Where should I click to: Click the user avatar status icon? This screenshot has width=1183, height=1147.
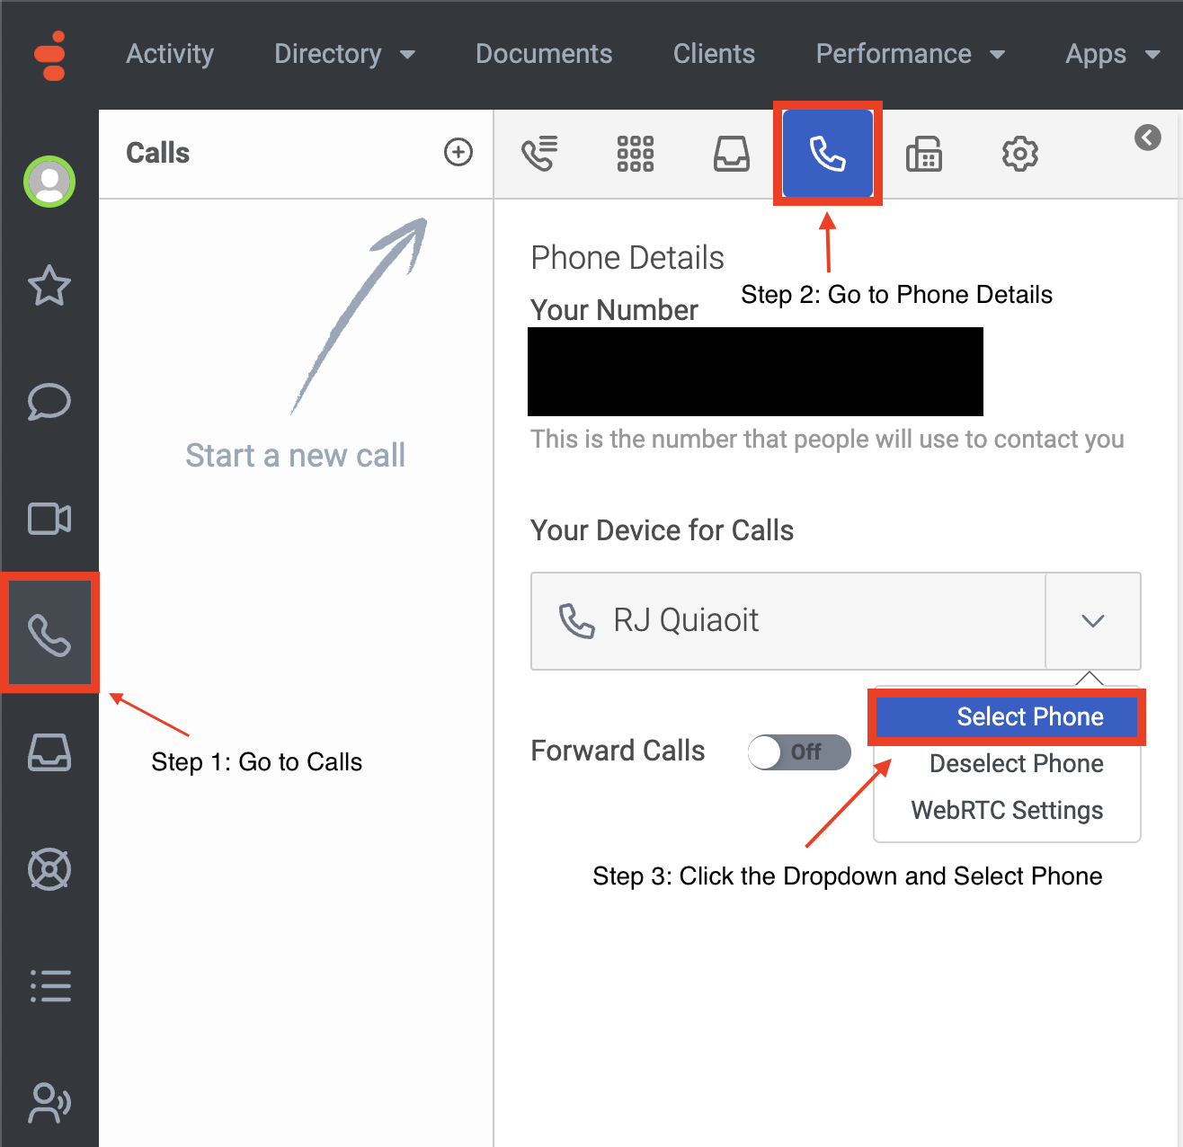(49, 182)
